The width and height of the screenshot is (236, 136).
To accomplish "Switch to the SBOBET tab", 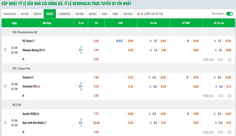I will click(x=93, y=14).
